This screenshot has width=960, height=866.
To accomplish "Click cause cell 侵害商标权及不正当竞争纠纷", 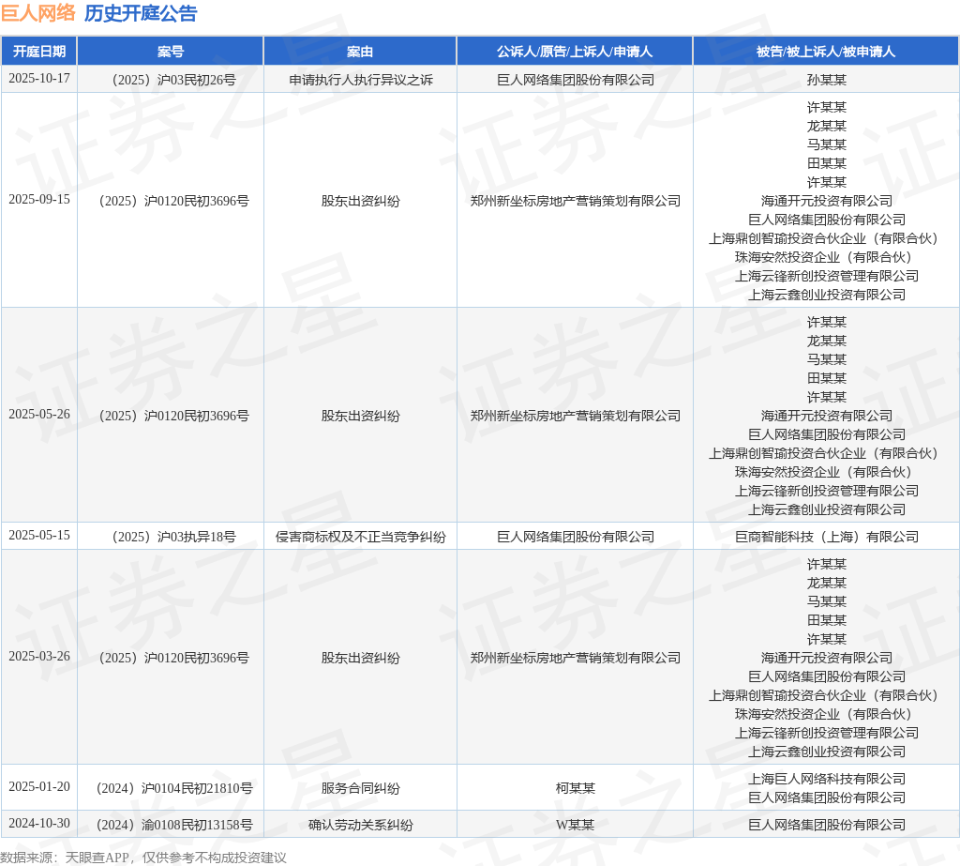I will [361, 537].
